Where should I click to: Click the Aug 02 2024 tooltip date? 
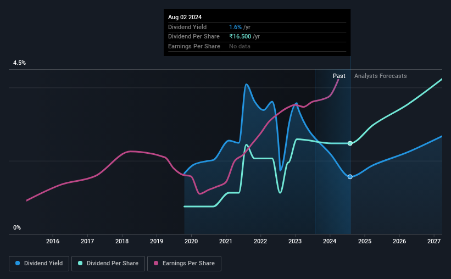click(185, 17)
